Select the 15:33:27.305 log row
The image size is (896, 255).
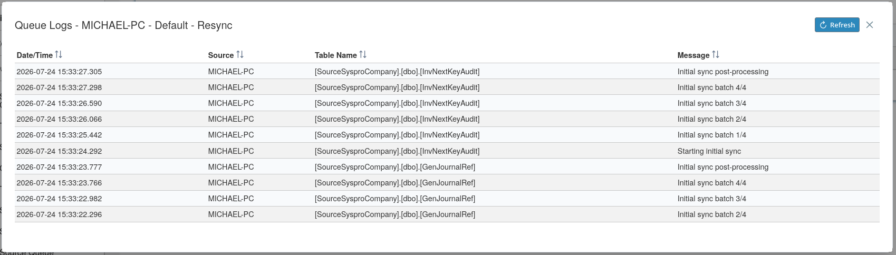[447, 72]
